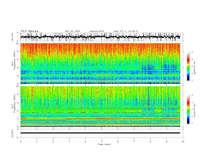Click the ch.2 spectrogram panel

100,107
